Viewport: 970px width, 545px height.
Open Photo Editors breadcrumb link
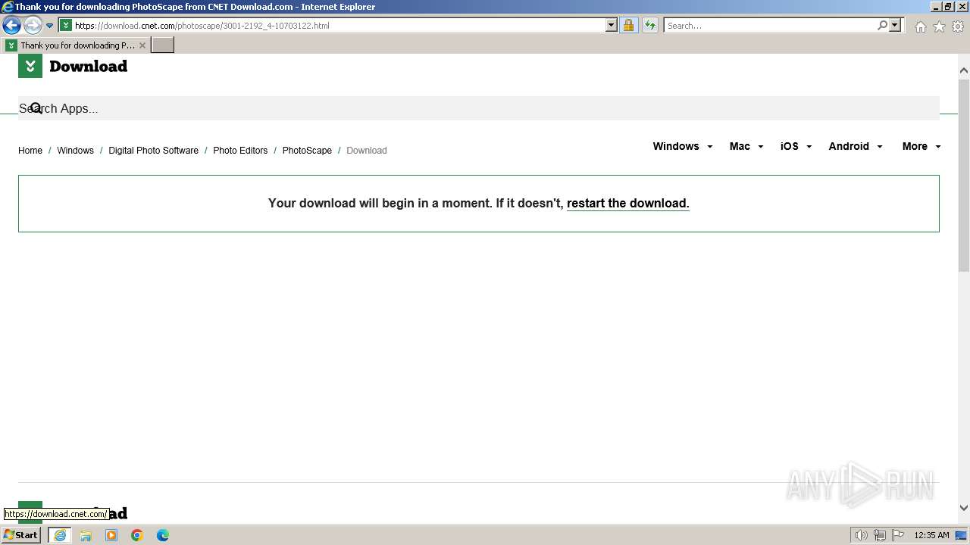click(x=240, y=151)
